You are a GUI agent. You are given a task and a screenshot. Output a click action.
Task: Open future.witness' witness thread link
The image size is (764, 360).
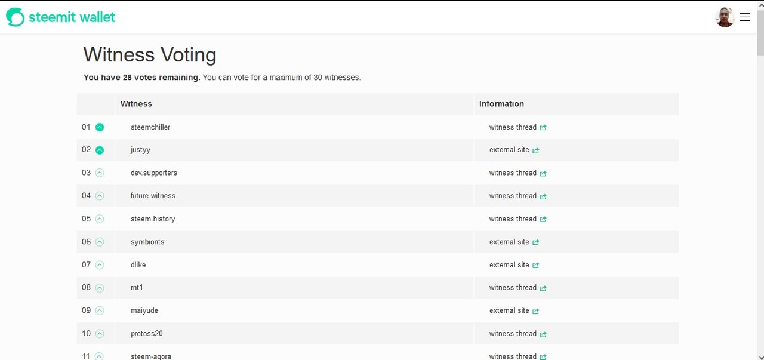[518, 196]
